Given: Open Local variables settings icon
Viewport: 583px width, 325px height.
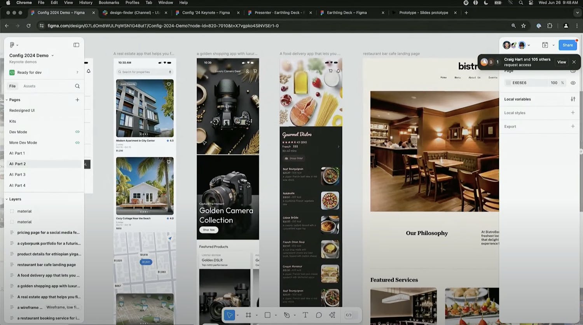Looking at the screenshot, I should tap(573, 99).
